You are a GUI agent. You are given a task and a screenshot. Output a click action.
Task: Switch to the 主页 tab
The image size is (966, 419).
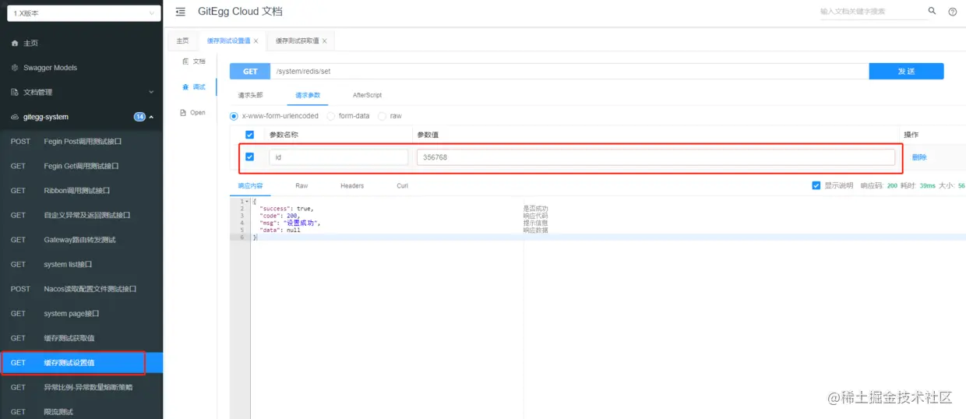point(182,41)
